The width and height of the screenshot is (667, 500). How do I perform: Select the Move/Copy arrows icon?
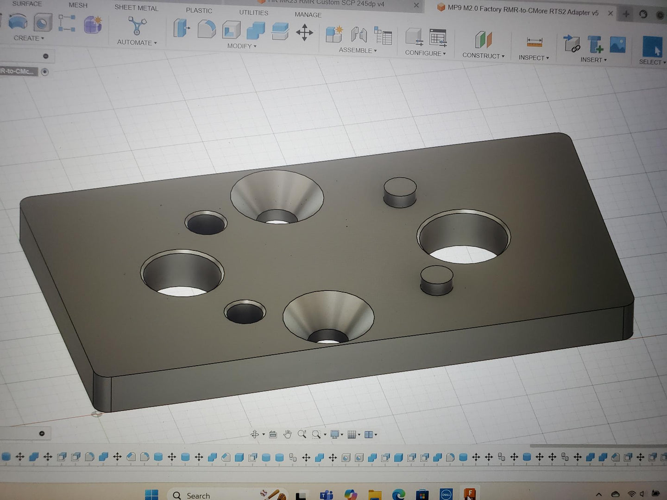point(304,32)
